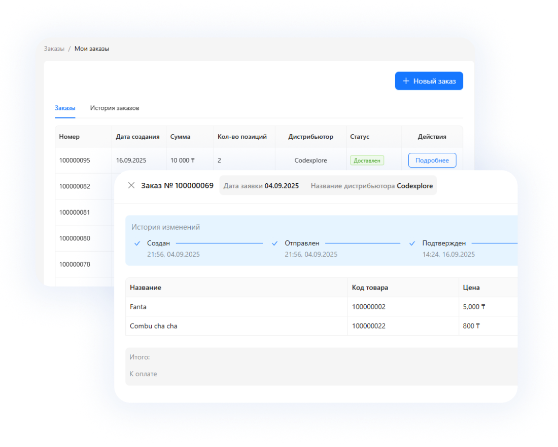Click the checkmark icon next to Создан
The width and height of the screenshot is (558, 447).
(x=137, y=243)
